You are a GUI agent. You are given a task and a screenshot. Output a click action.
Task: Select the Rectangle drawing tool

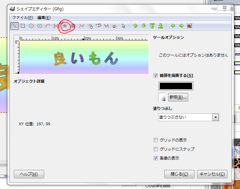[x=23, y=26]
